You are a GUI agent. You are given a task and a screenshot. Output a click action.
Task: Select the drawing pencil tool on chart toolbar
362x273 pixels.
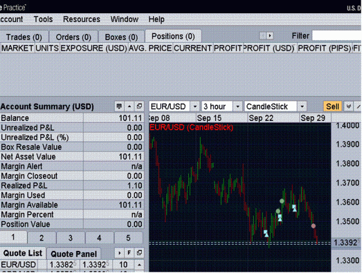tap(359, 106)
